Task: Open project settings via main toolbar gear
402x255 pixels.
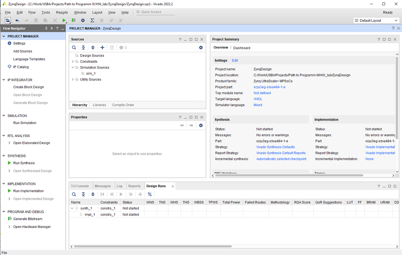Action: pyautogui.click(x=83, y=21)
